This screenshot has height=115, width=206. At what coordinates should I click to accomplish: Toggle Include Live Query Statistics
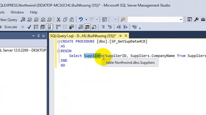click(65, 27)
